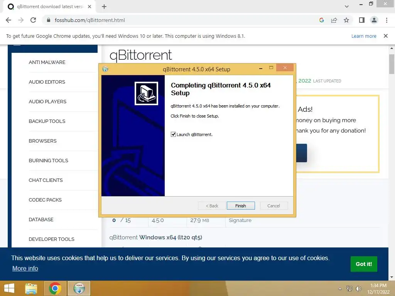This screenshot has width=395, height=296.
Task: Open the tab search dropdown arrow
Action: click(347, 7)
